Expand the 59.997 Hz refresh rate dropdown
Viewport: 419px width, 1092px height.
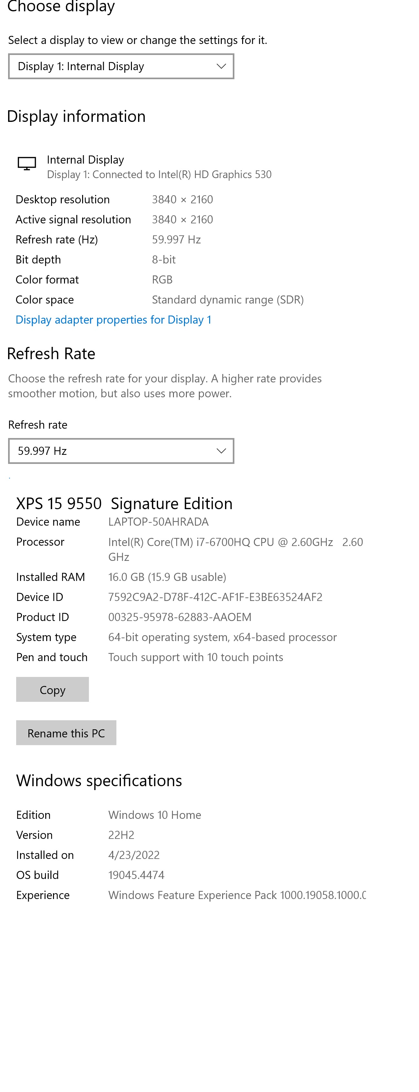pyautogui.click(x=121, y=451)
